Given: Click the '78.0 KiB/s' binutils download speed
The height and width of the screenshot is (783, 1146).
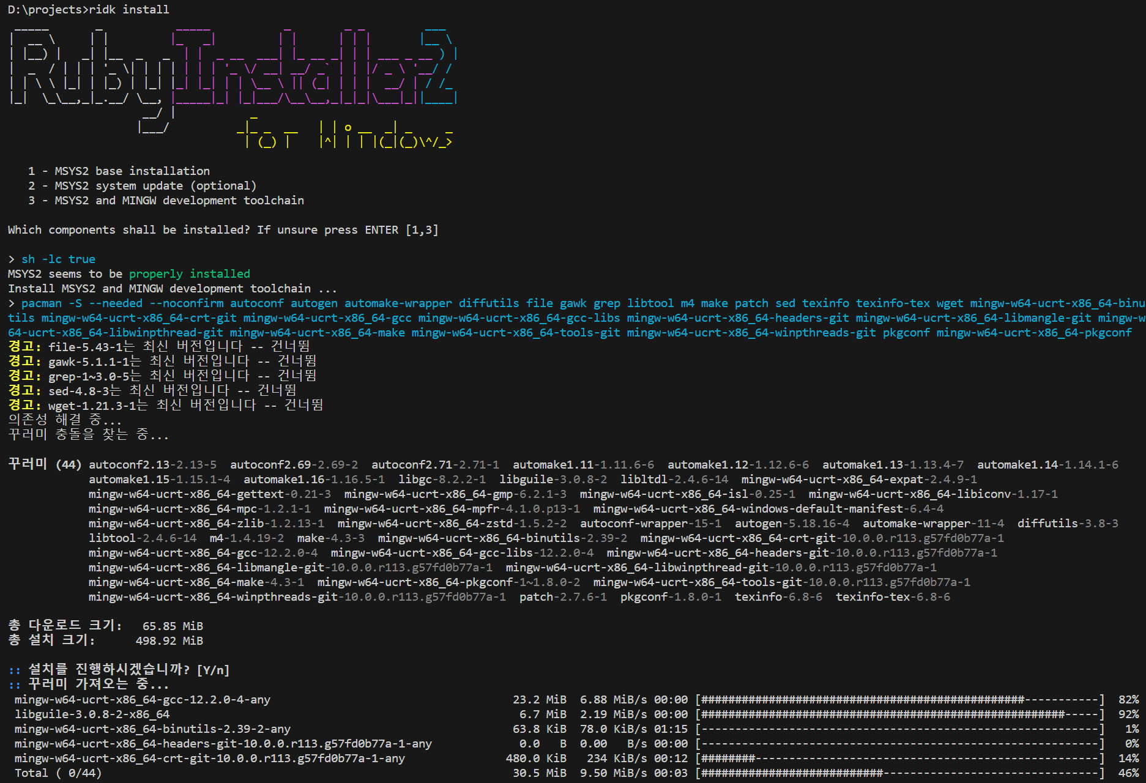Looking at the screenshot, I should tap(613, 729).
